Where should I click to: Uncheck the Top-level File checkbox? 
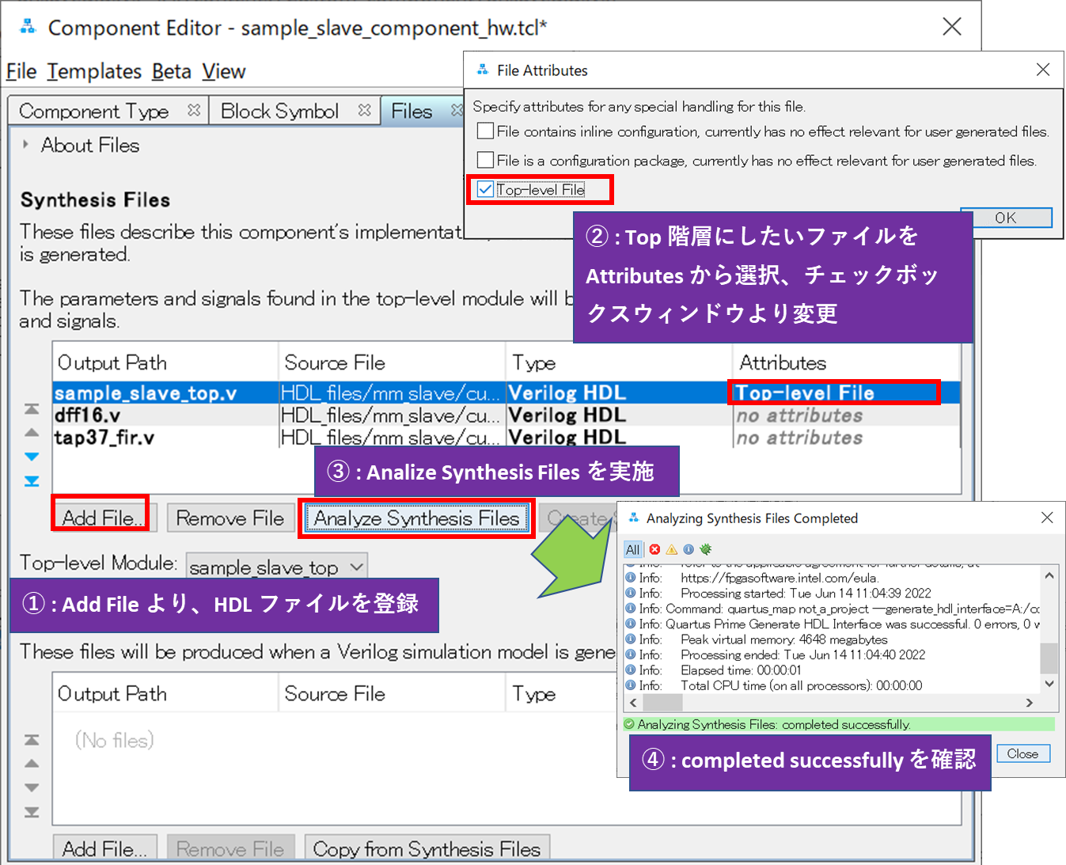(485, 189)
